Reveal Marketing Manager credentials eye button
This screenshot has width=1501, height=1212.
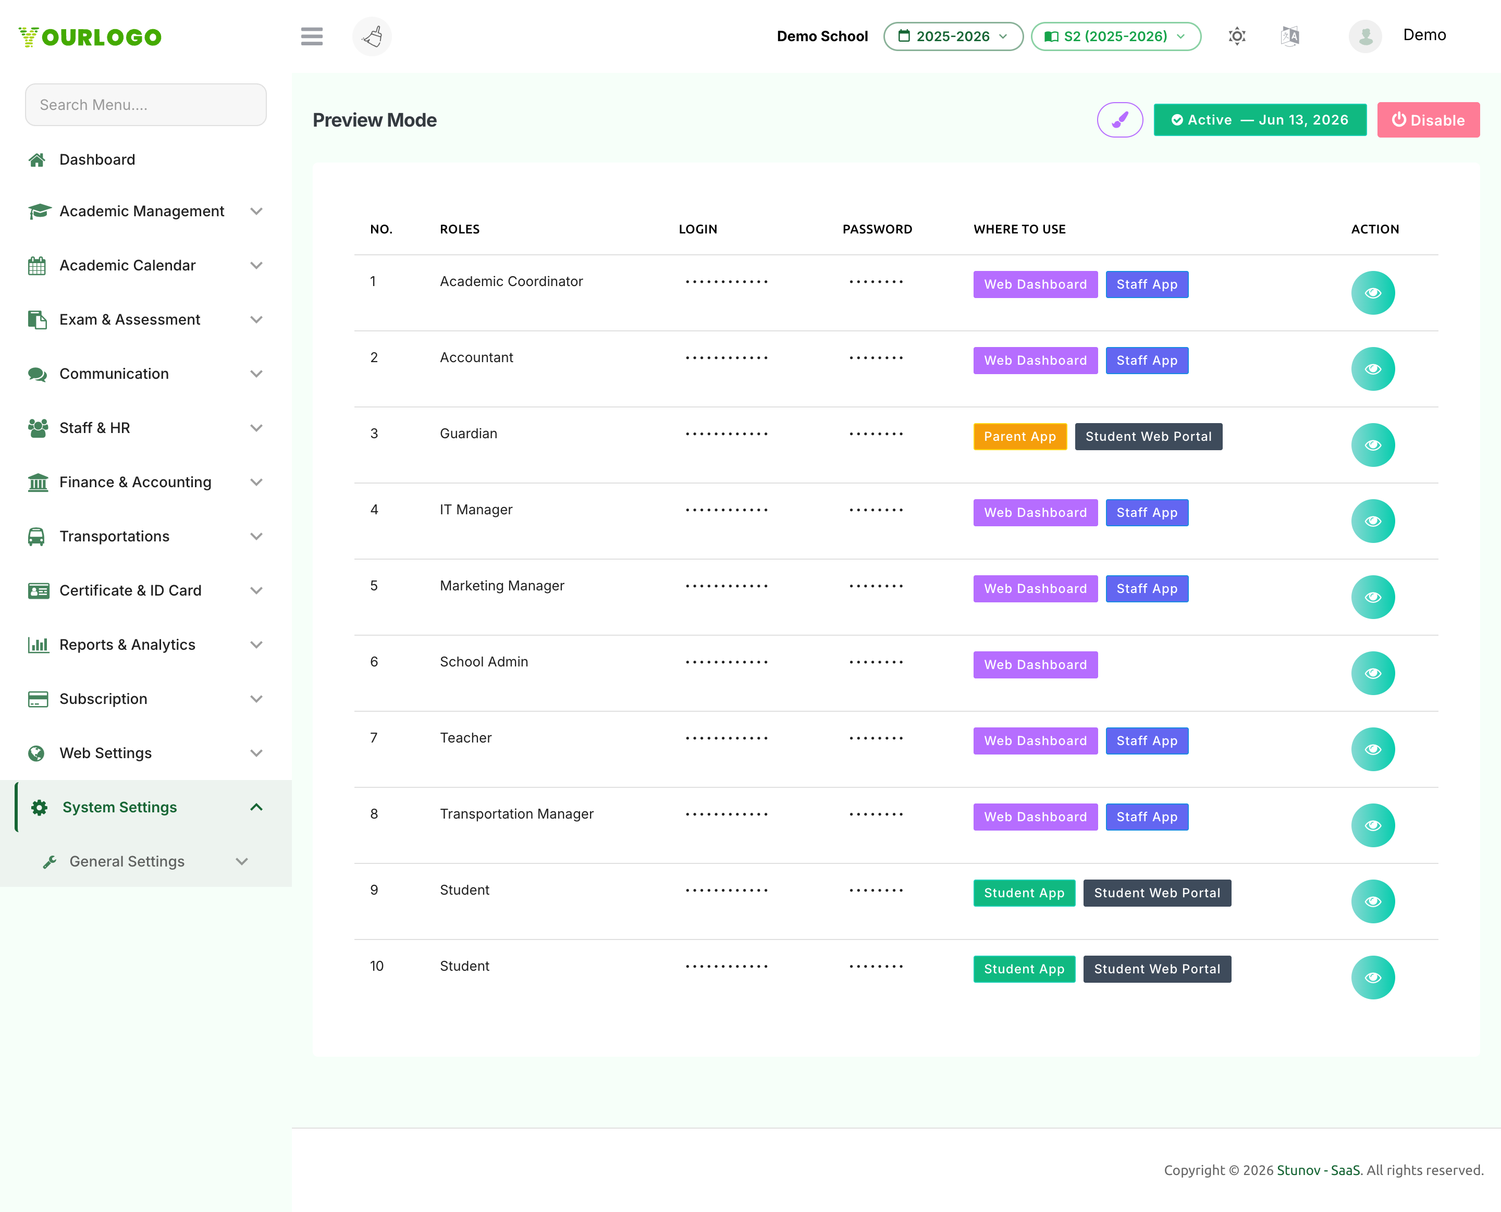[1373, 598]
